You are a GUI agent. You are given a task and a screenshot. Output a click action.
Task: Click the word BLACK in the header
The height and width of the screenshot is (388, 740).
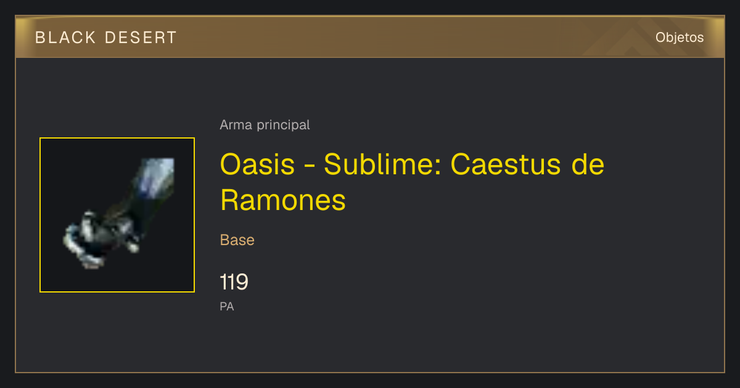(x=66, y=38)
